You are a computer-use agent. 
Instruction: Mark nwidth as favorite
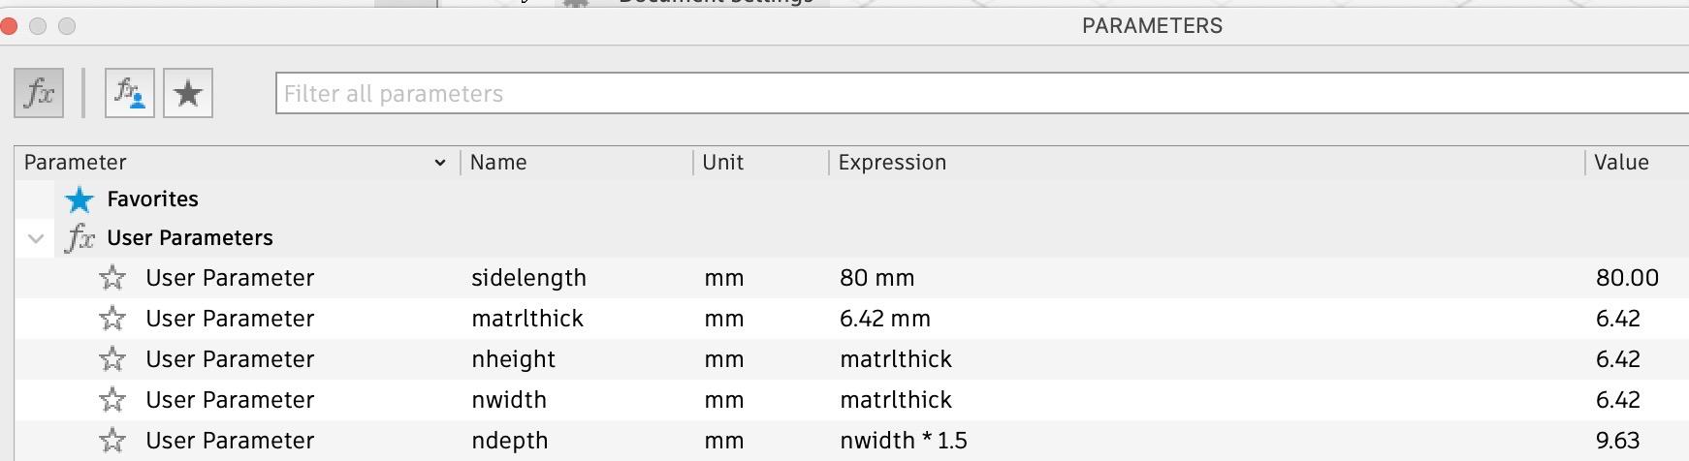(x=112, y=400)
